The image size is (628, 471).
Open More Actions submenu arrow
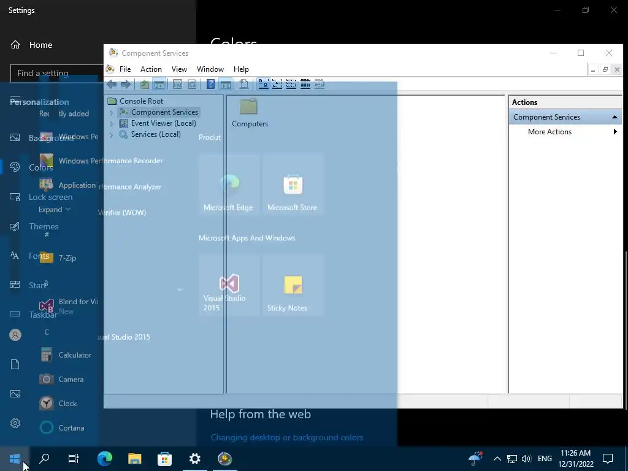[x=615, y=132]
